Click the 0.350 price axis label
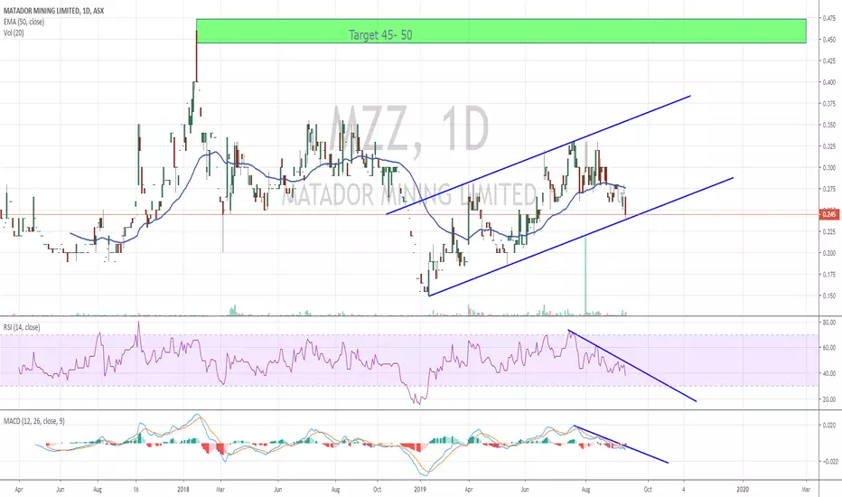The height and width of the screenshot is (497, 842). tap(829, 125)
